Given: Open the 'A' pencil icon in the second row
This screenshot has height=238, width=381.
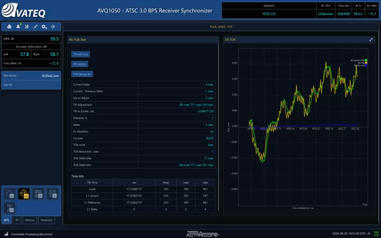Looking at the screenshot, I should click(10, 208).
